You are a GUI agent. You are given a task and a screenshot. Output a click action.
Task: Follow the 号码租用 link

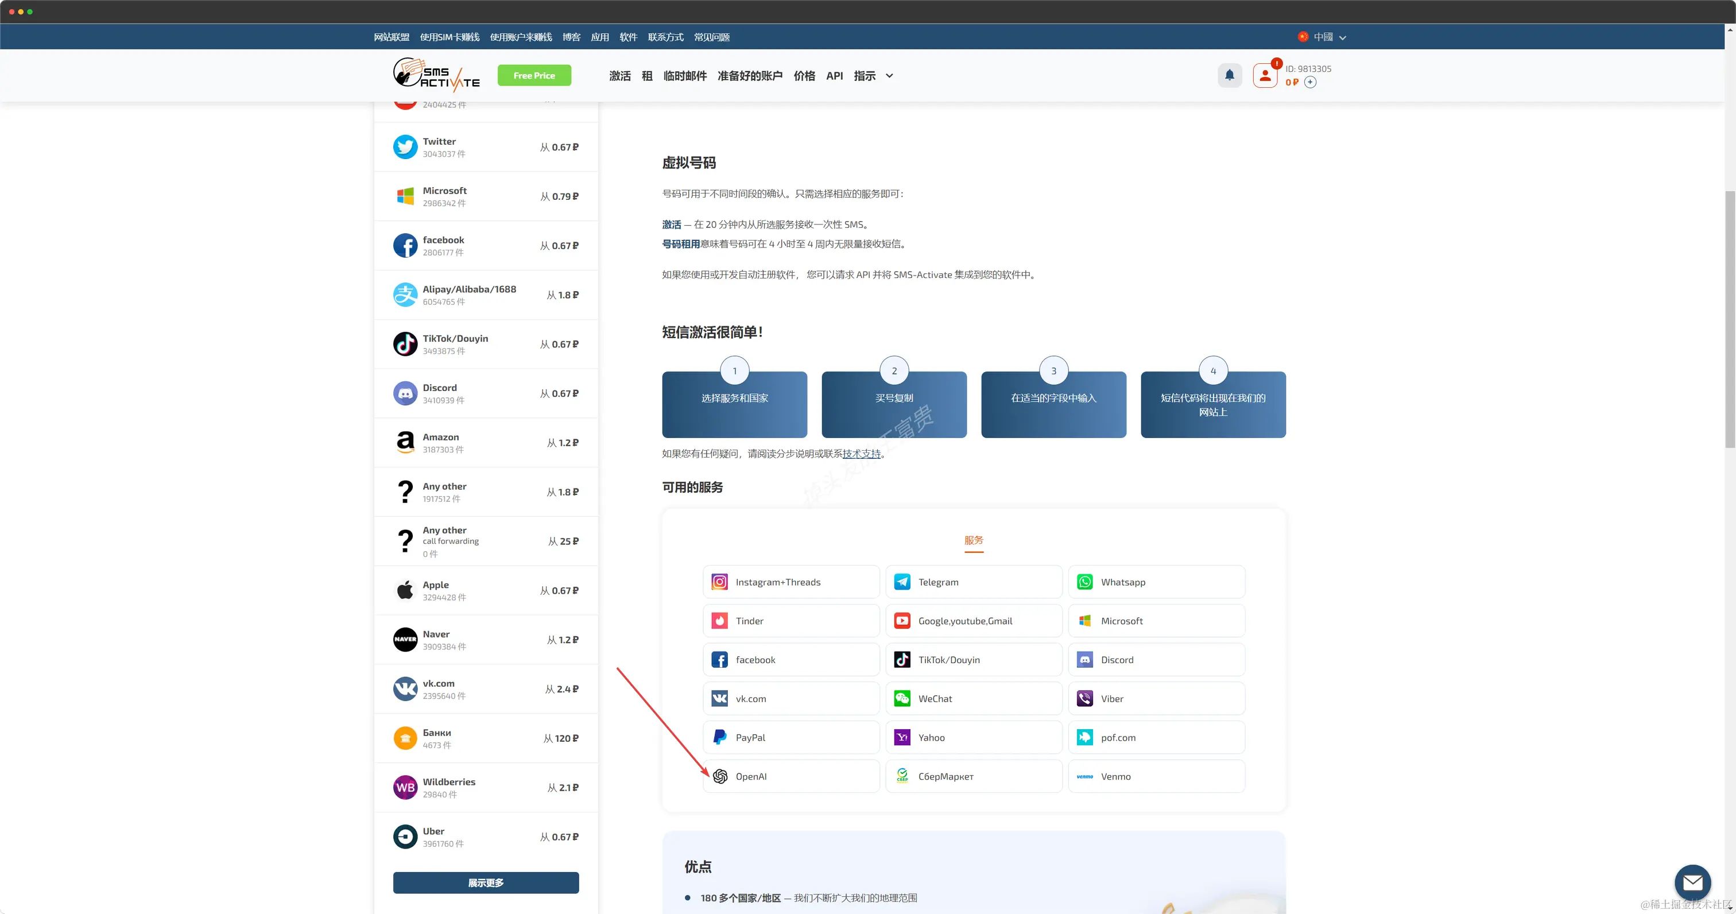click(x=681, y=244)
